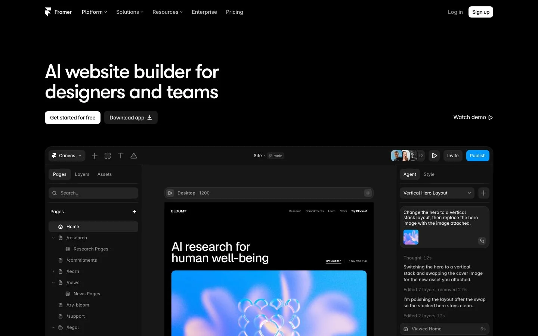Viewport: 538px width, 336px height.
Task: Click the News Pages collection icon
Action: [x=68, y=294]
